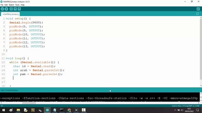The width and height of the screenshot is (202, 113).
Task: Click the 'Auto Format finished' status message
Action: point(9,90)
